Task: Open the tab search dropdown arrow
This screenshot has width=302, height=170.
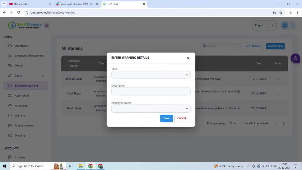Action: tap(4, 4)
